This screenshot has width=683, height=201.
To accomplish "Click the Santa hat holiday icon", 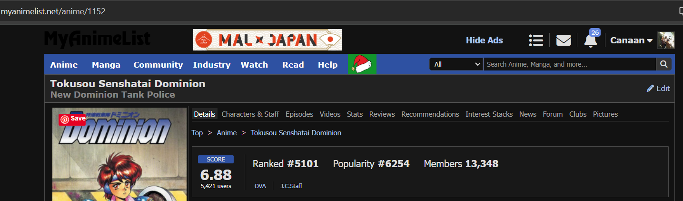I will (362, 64).
